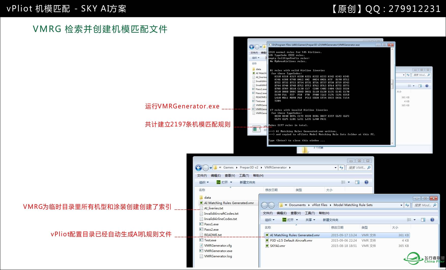
Task: Open the 组织 dropdown in the Games > Prepar3D v2 window
Action: pyautogui.click(x=204, y=182)
